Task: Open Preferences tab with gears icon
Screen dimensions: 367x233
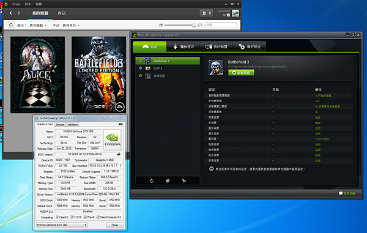Action: pos(250,47)
